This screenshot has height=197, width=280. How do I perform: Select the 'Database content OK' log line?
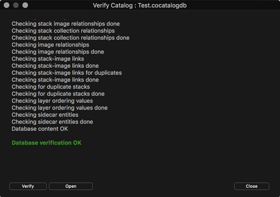coord(40,129)
